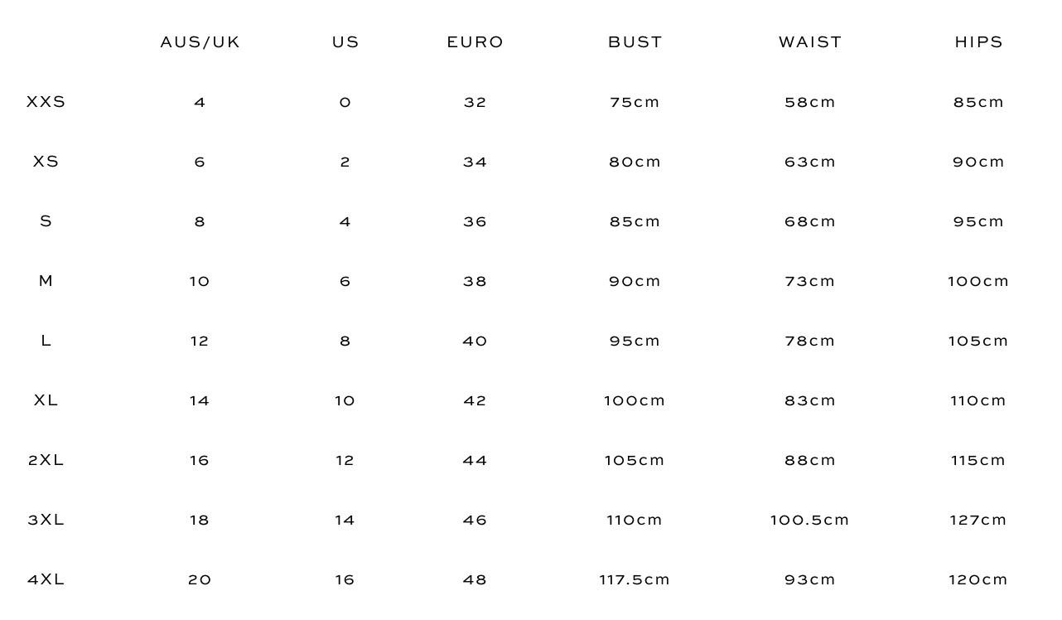The height and width of the screenshot is (620, 1062).
Task: Click the US column header
Action: click(345, 42)
